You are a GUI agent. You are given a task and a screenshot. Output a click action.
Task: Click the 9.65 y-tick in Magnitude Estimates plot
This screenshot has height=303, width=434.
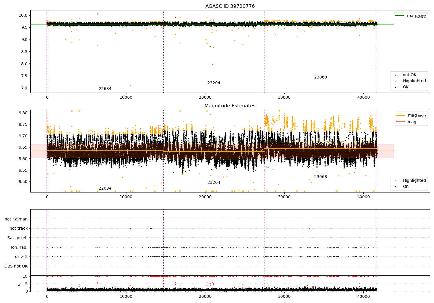pos(23,147)
